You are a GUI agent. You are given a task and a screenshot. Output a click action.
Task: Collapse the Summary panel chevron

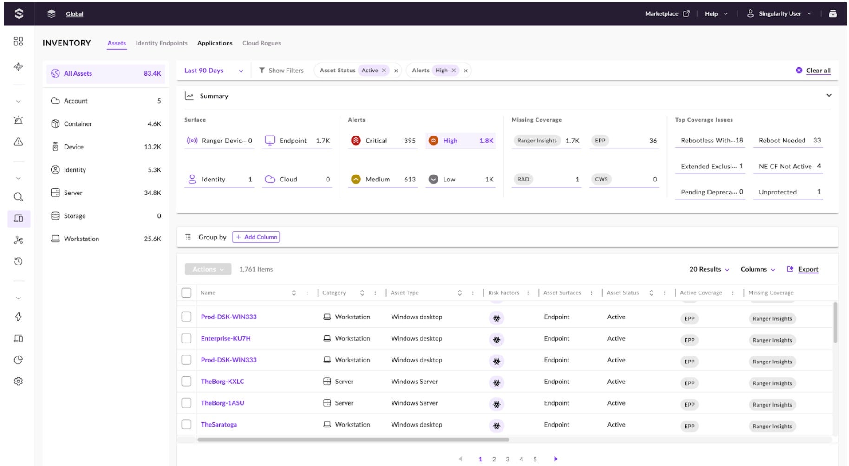click(829, 96)
